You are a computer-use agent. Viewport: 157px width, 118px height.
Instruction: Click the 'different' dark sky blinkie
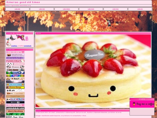15,82
